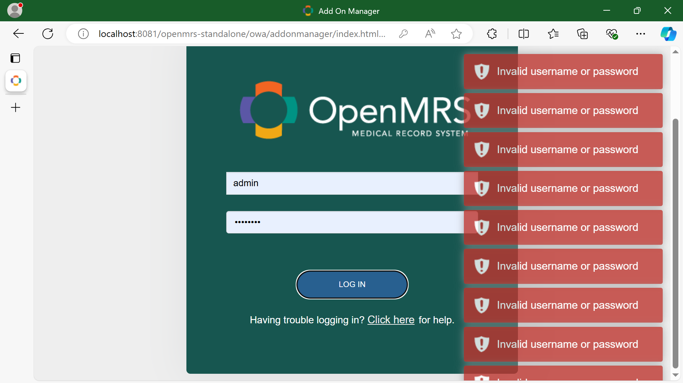Reload the Add On Manager page

(48, 34)
